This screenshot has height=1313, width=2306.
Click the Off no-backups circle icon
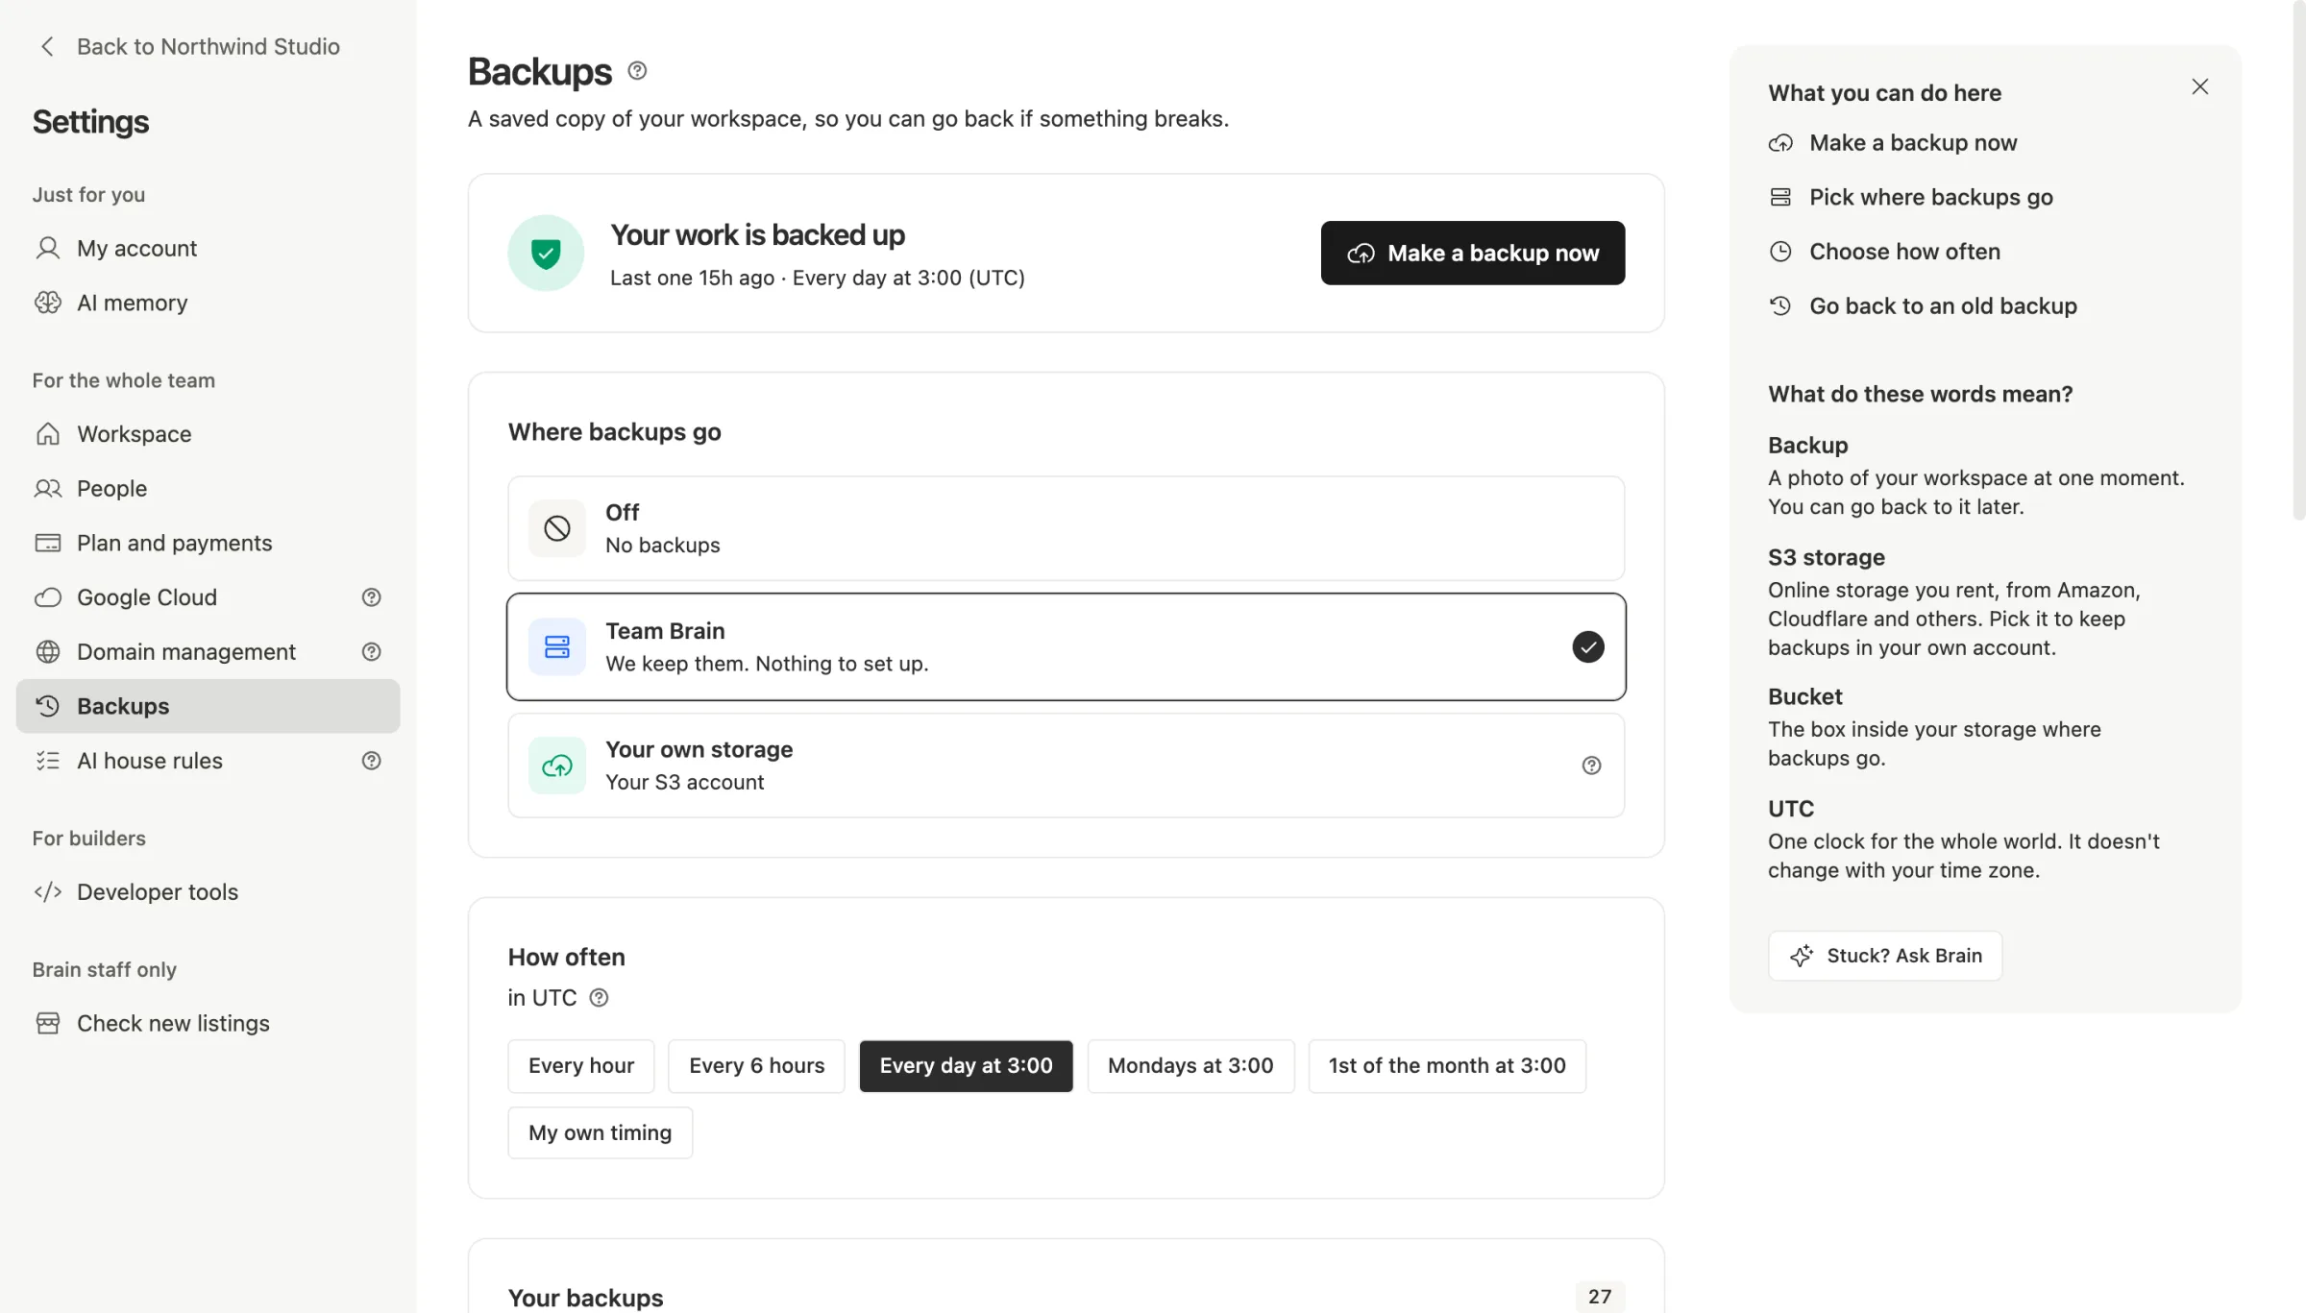(557, 528)
